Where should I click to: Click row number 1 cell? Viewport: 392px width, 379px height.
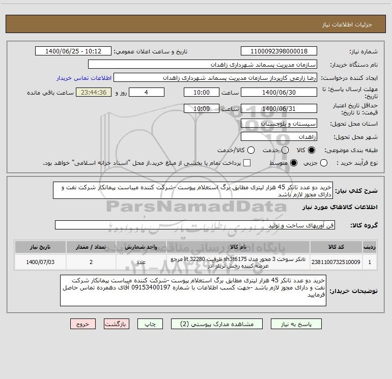[370, 262]
